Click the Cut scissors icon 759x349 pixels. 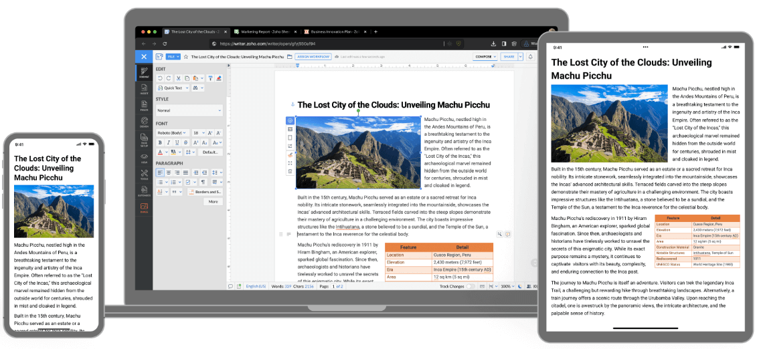click(x=178, y=78)
